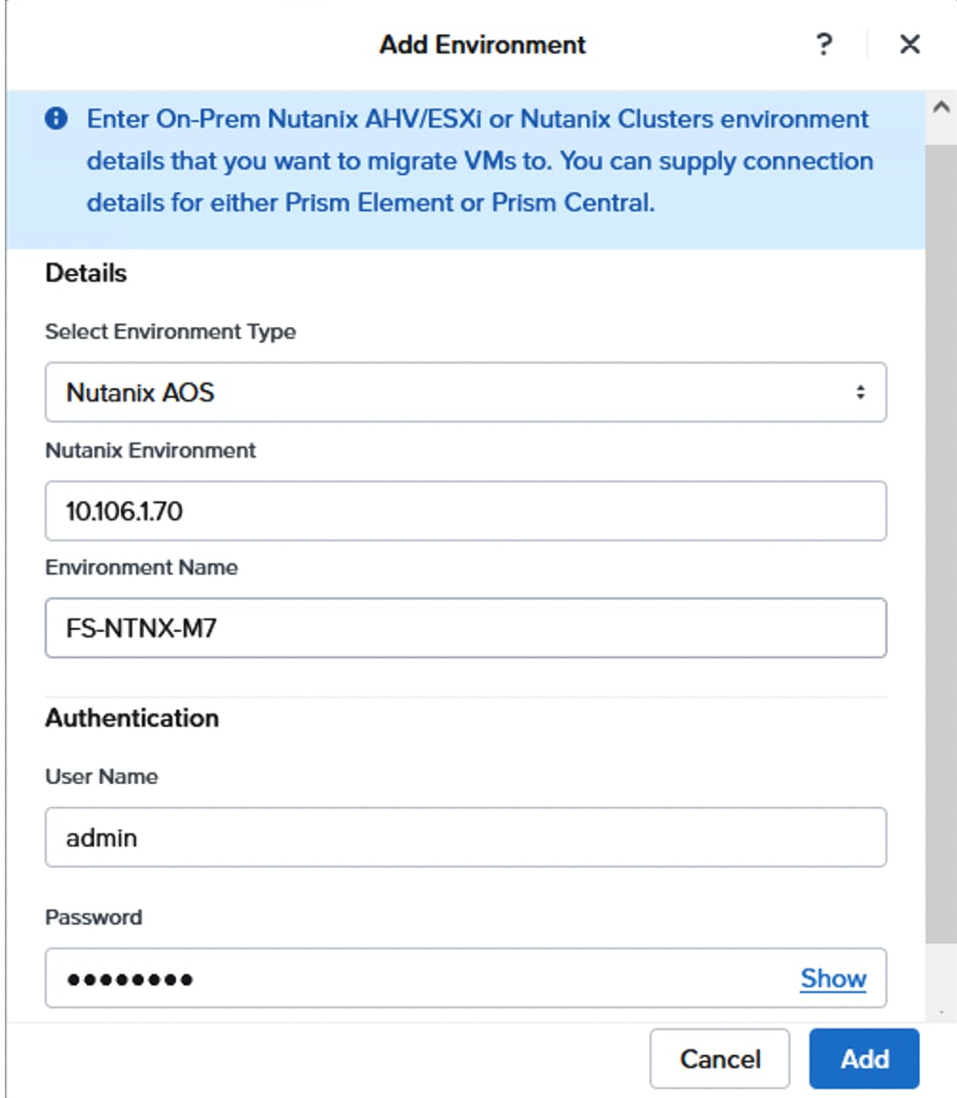The width and height of the screenshot is (957, 1098).
Task: Close the Add Environment dialog
Action: click(x=908, y=44)
